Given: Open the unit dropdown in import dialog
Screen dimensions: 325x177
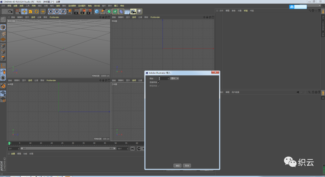Looking at the screenshot, I should 175,79.
